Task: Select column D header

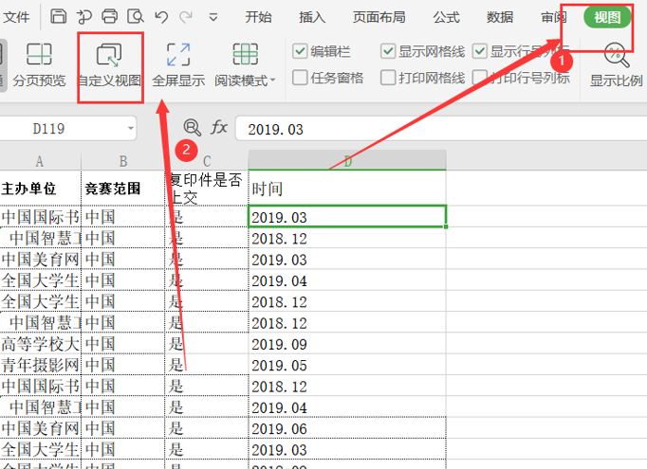Action: tap(347, 160)
